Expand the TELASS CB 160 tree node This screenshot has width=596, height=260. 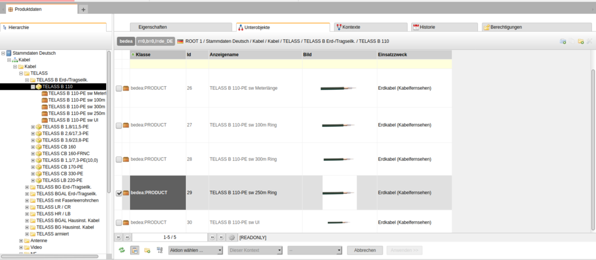pos(33,146)
